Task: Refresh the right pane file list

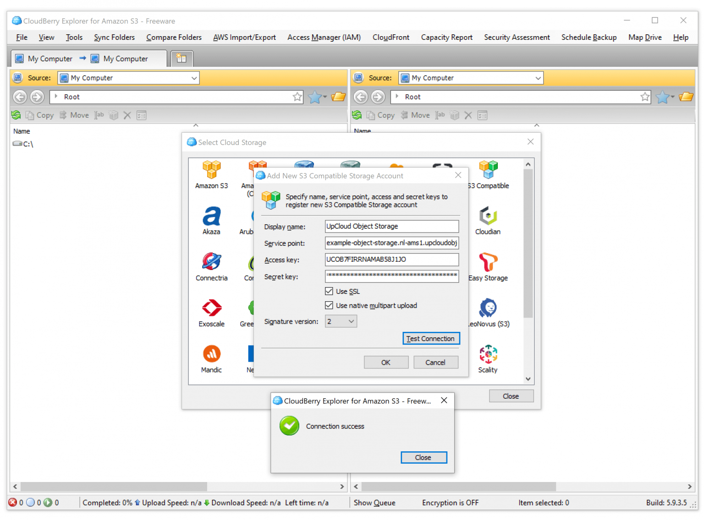Action: tap(357, 115)
